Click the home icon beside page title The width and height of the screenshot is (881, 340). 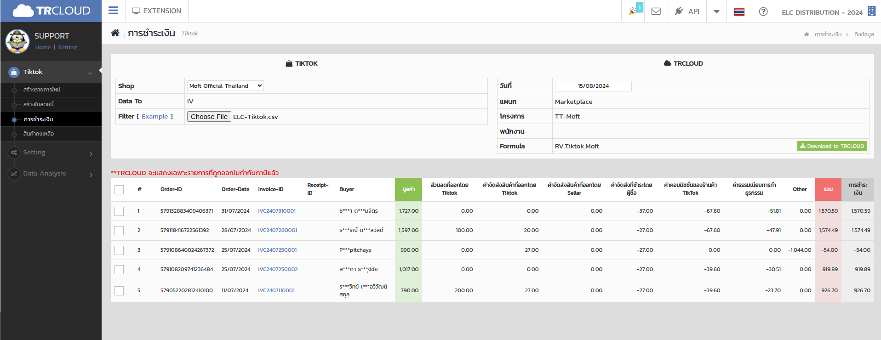click(x=115, y=33)
